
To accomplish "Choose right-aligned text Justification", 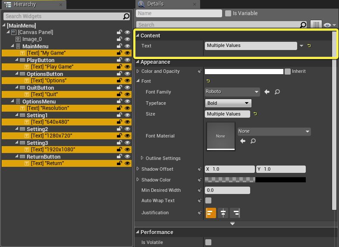I will 235,213.
